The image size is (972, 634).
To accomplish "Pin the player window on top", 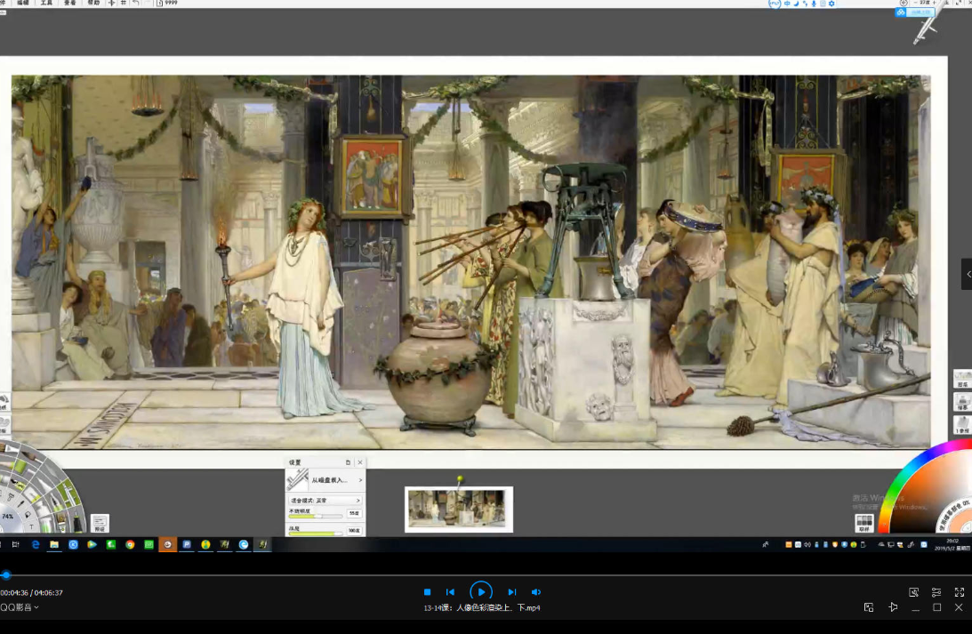I will tap(893, 607).
